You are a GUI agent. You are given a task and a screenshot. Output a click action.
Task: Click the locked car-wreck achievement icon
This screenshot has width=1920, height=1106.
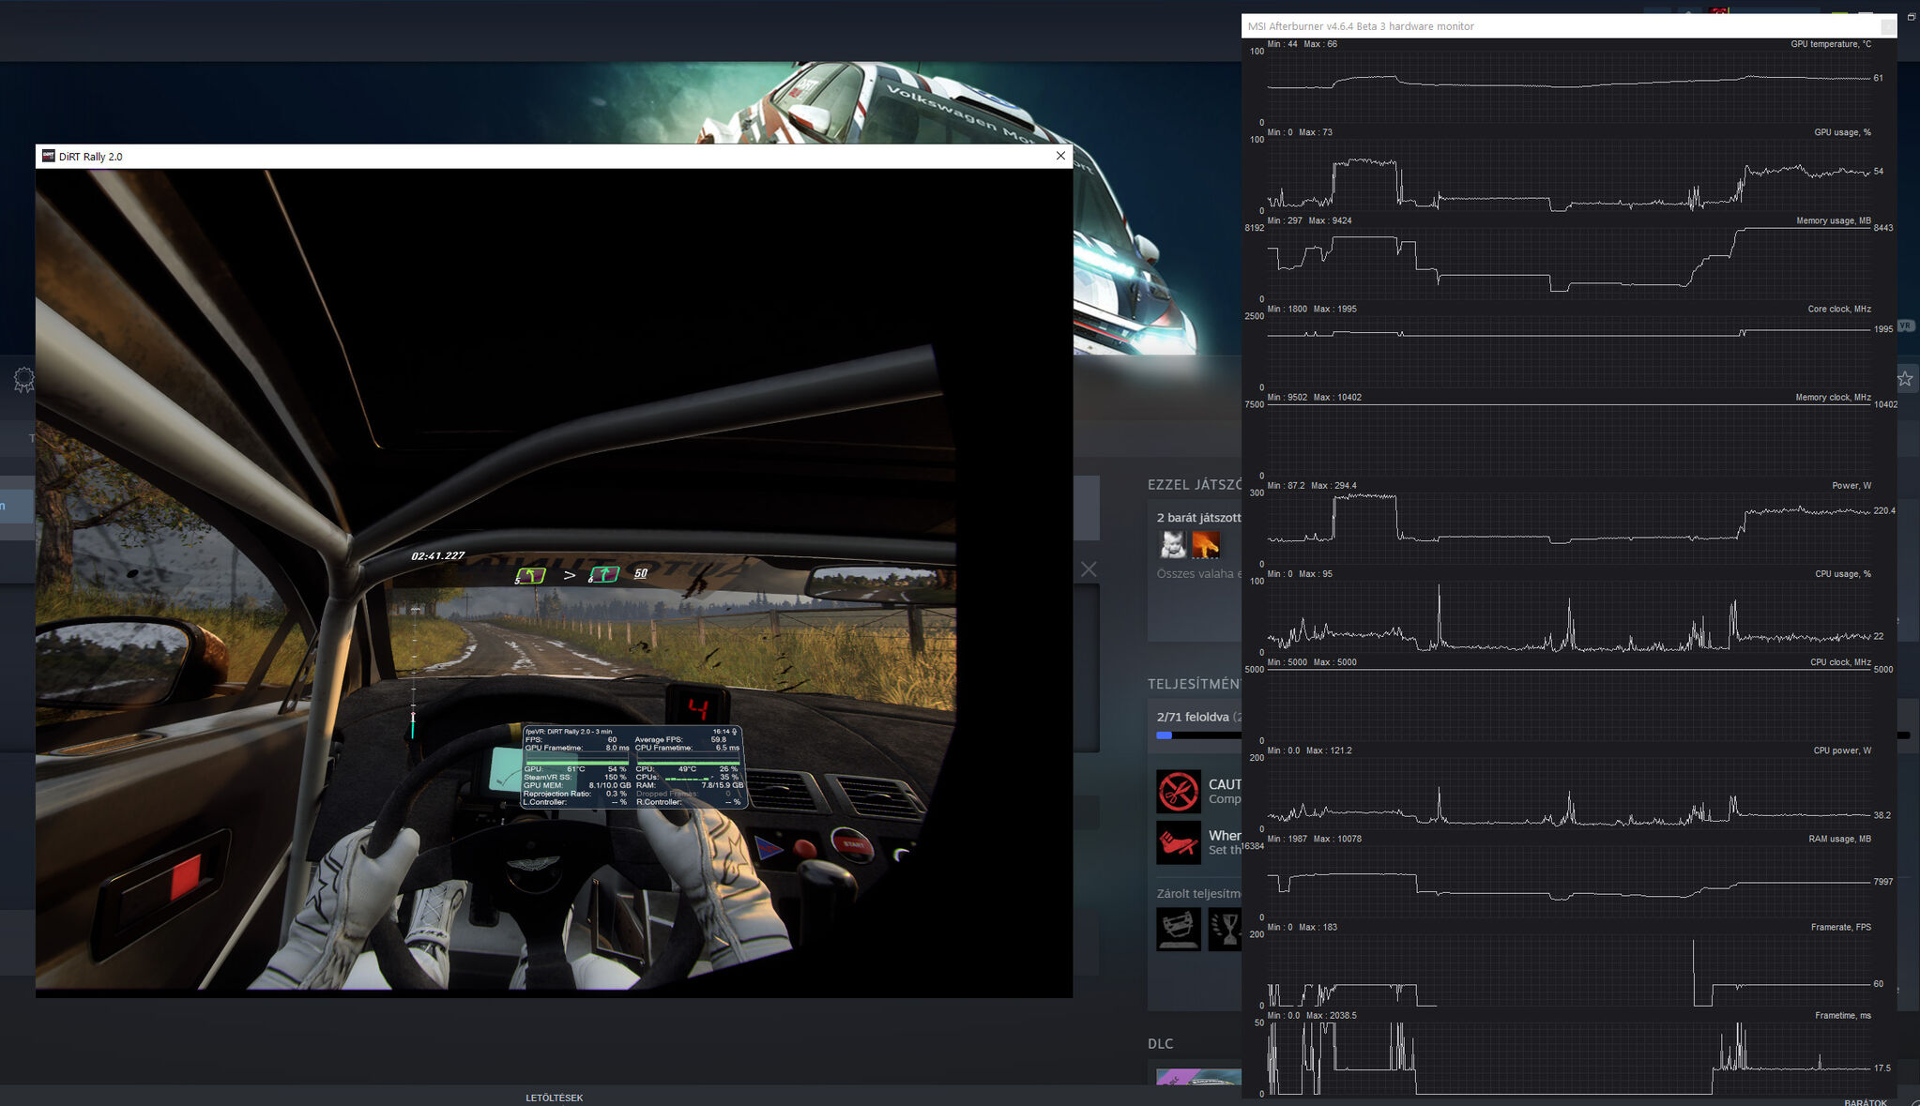(1179, 929)
